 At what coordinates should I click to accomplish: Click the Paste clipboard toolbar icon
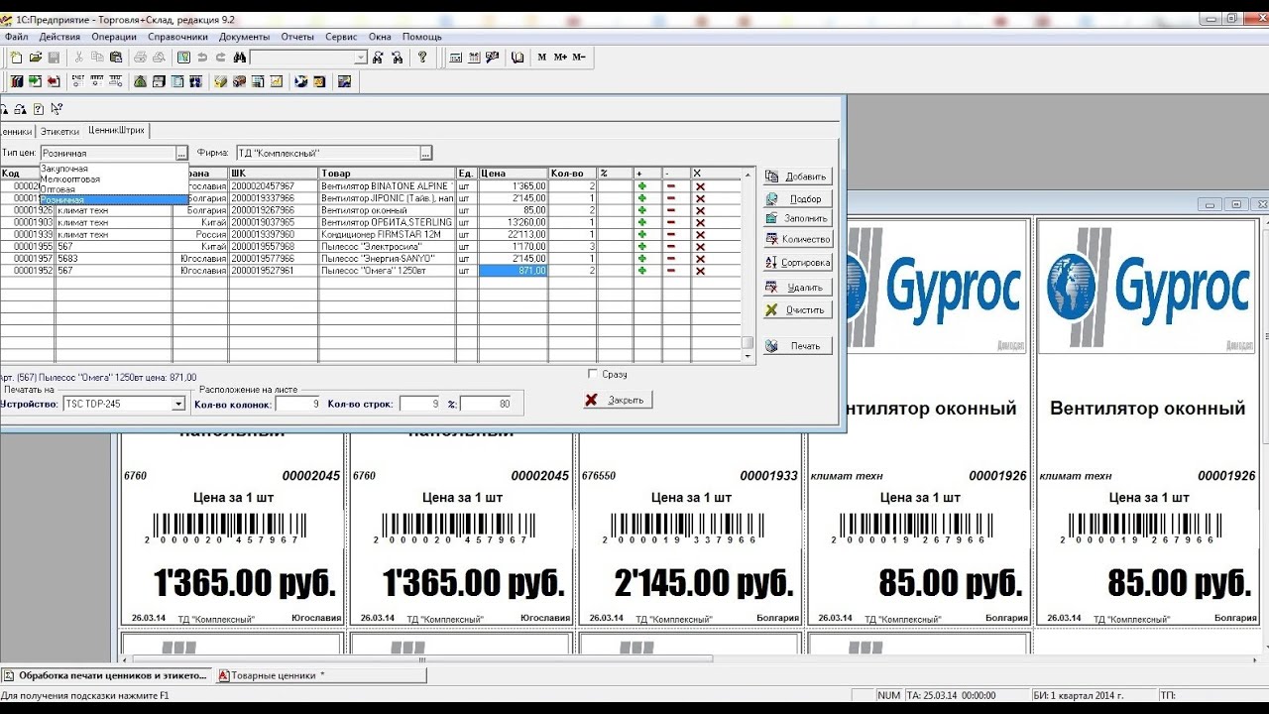pos(116,58)
